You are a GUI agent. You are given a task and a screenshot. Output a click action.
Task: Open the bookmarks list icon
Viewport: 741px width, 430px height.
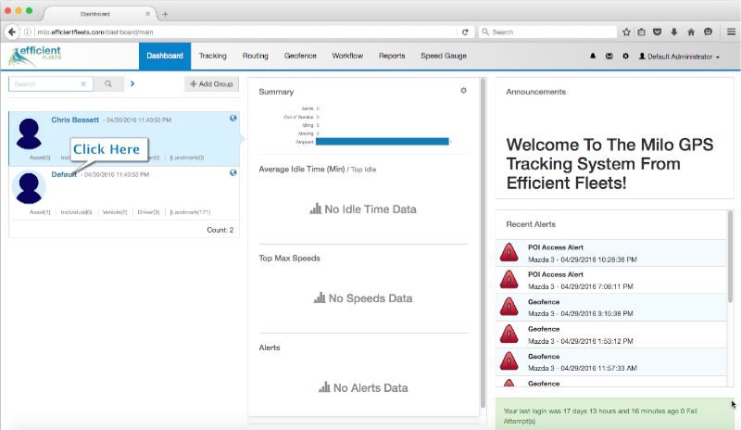641,32
